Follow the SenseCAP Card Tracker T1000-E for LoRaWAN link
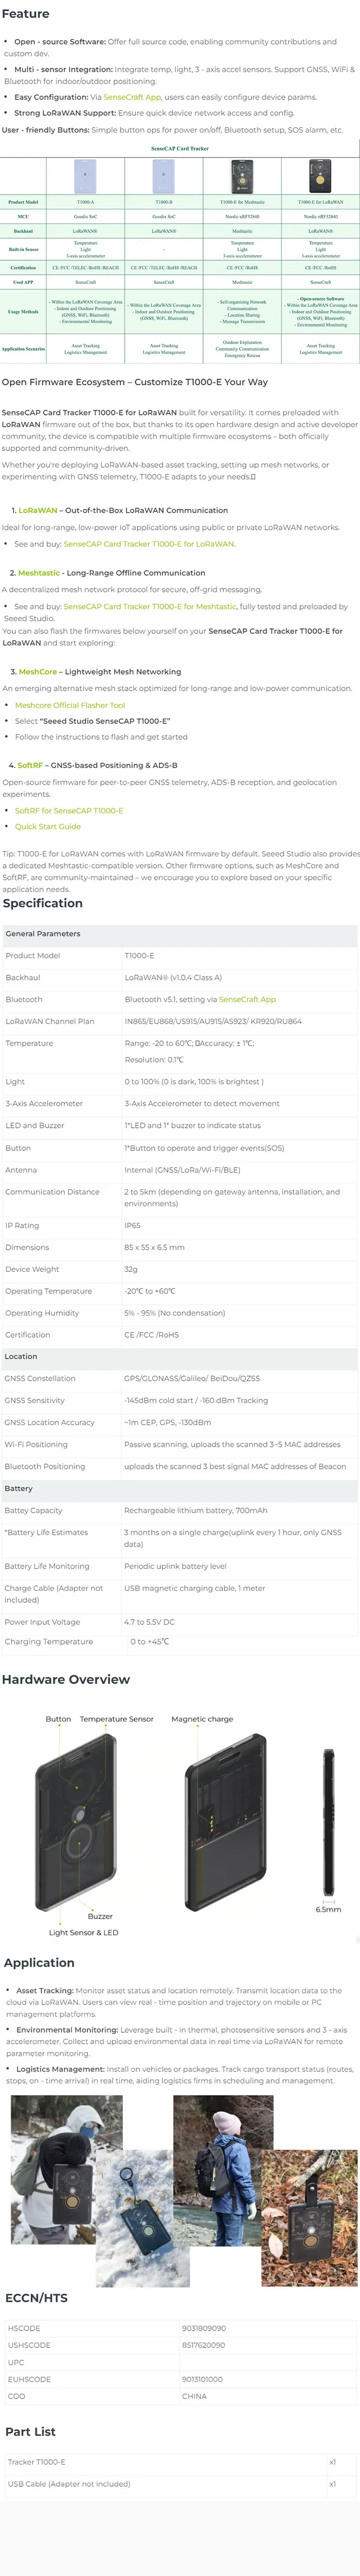The width and height of the screenshot is (360, 2576). click(x=149, y=544)
